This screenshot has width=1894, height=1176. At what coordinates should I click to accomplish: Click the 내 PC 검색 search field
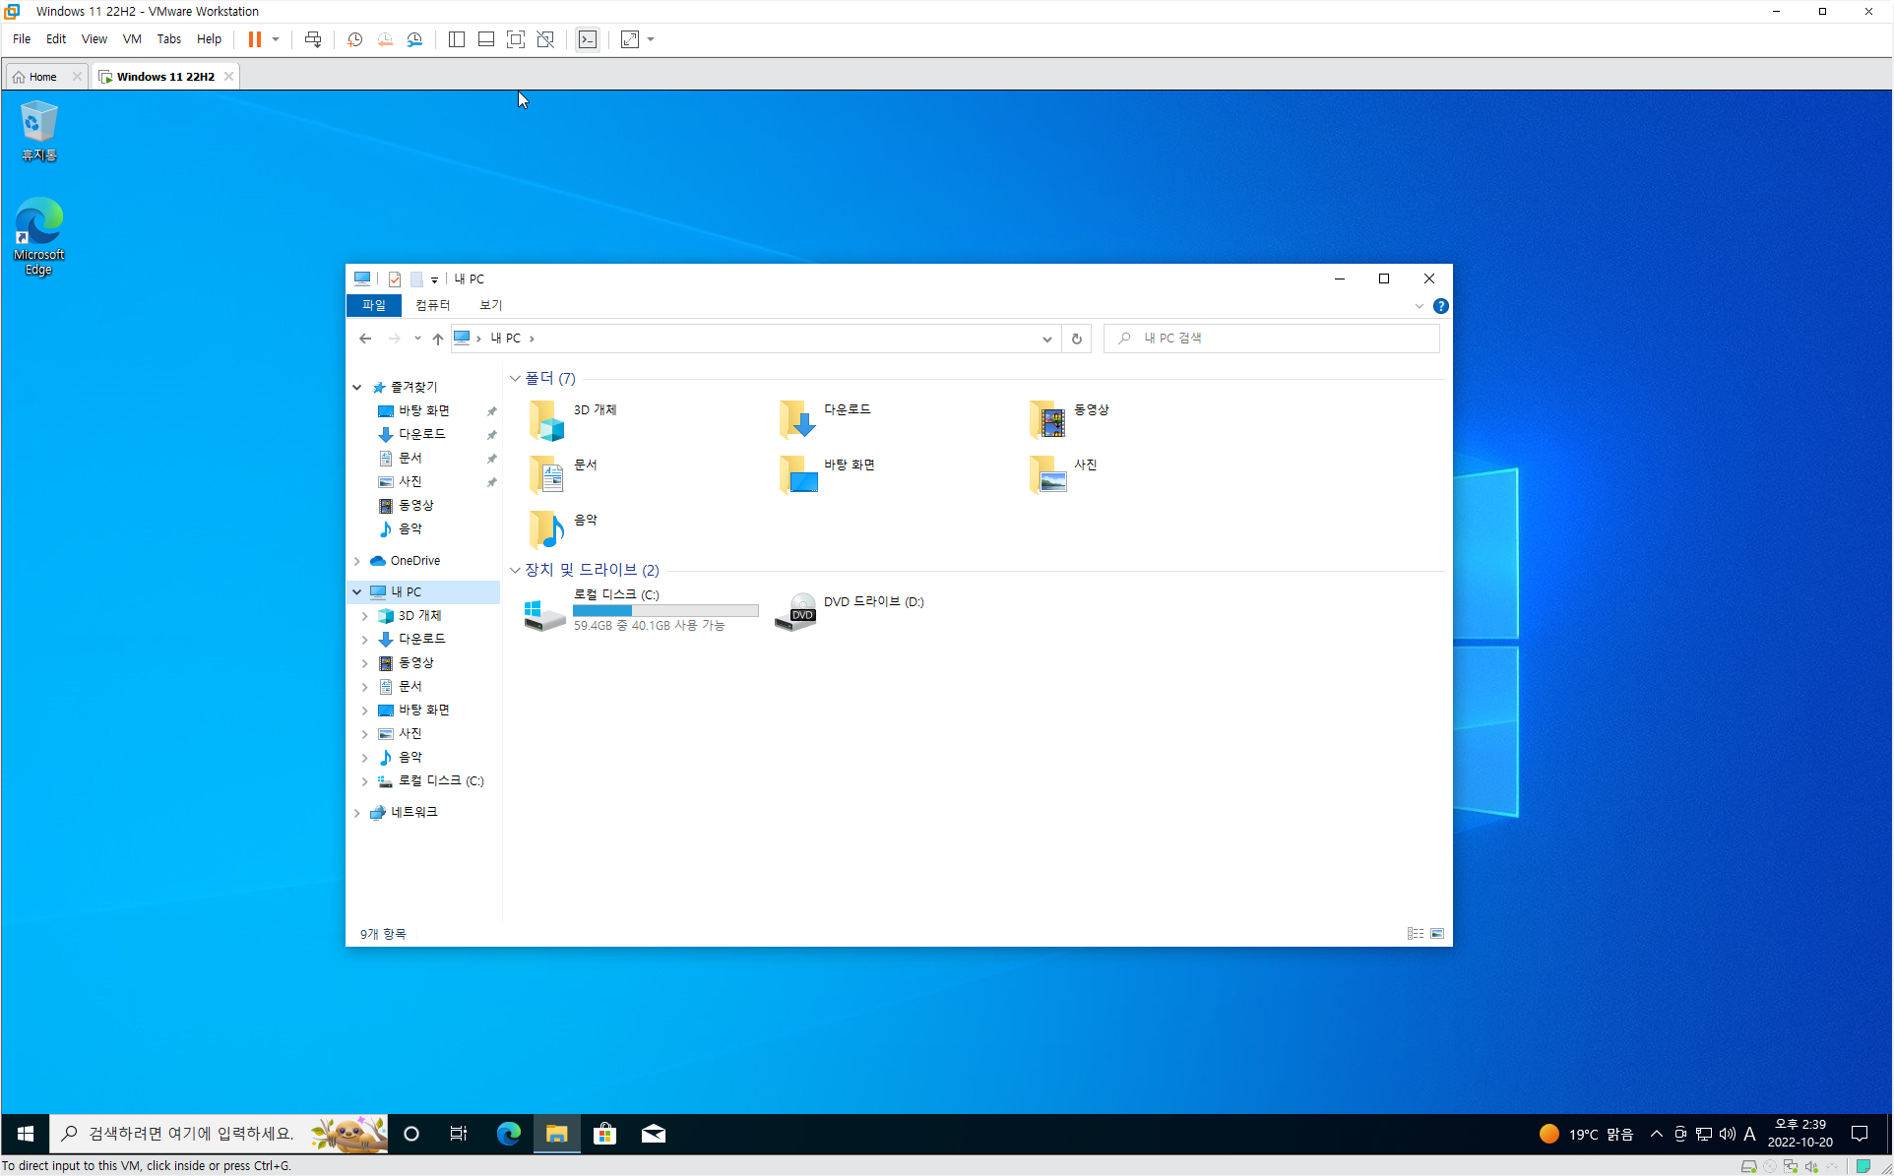pyautogui.click(x=1280, y=338)
